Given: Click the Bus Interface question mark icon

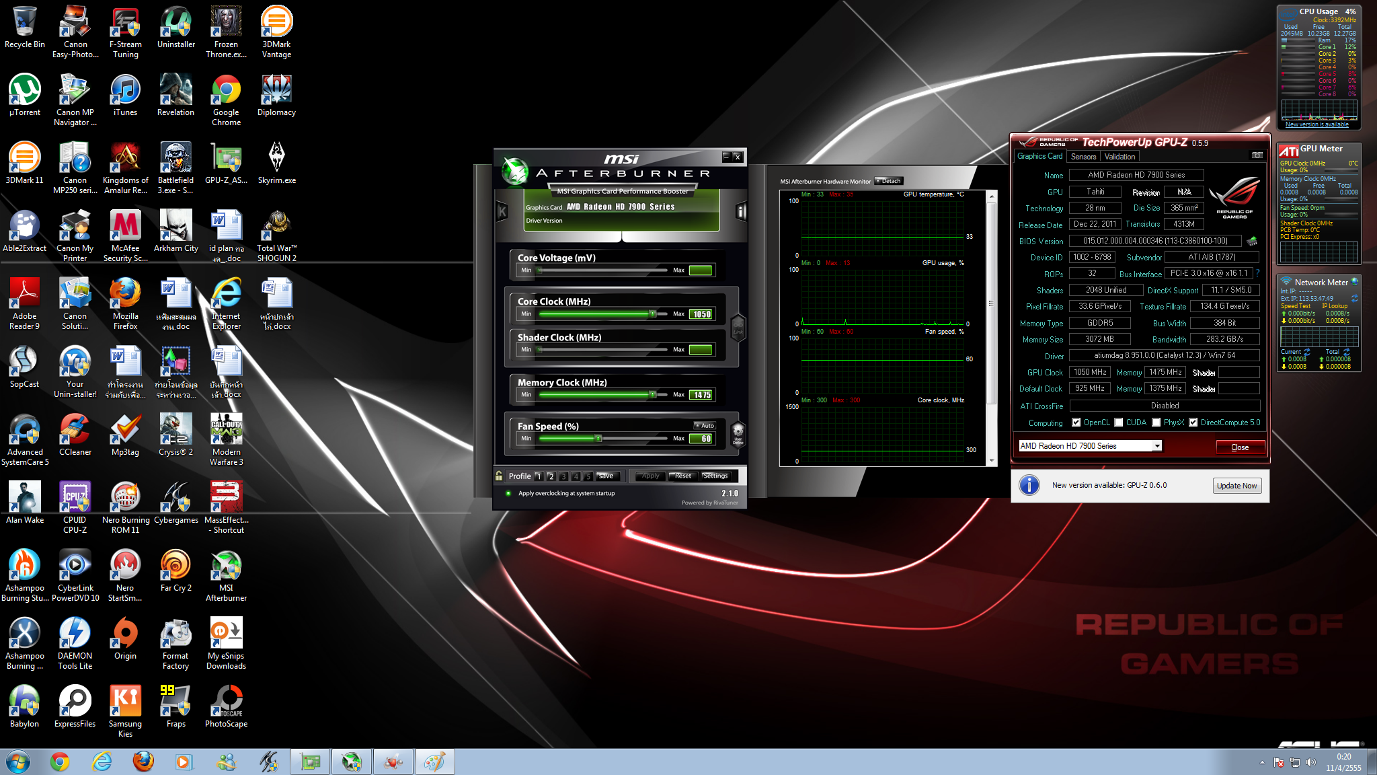Looking at the screenshot, I should [x=1257, y=273].
